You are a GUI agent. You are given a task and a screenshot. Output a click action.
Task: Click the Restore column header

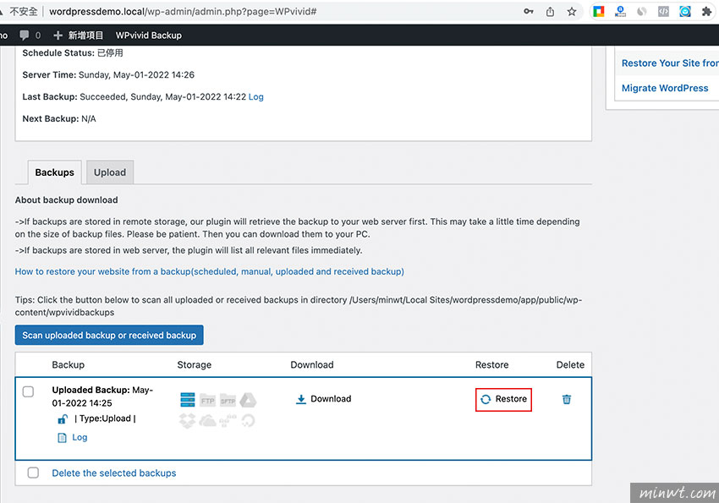492,365
